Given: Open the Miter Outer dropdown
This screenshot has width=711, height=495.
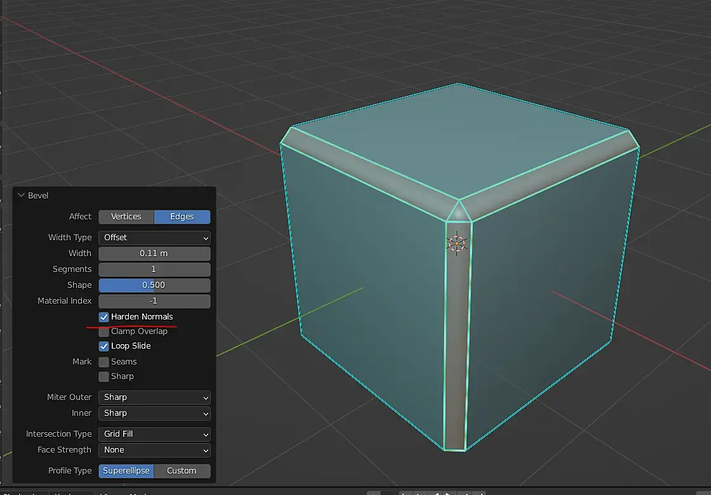Looking at the screenshot, I should tap(155, 397).
